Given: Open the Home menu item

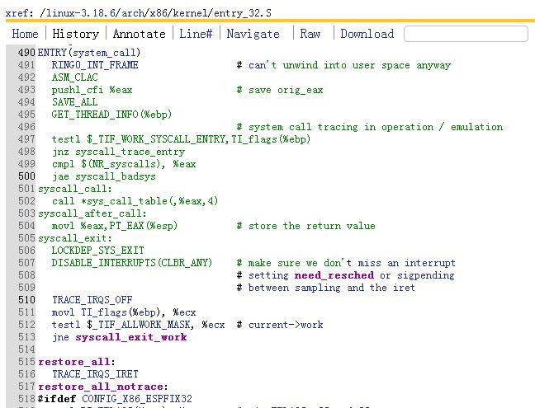Looking at the screenshot, I should click(25, 34).
